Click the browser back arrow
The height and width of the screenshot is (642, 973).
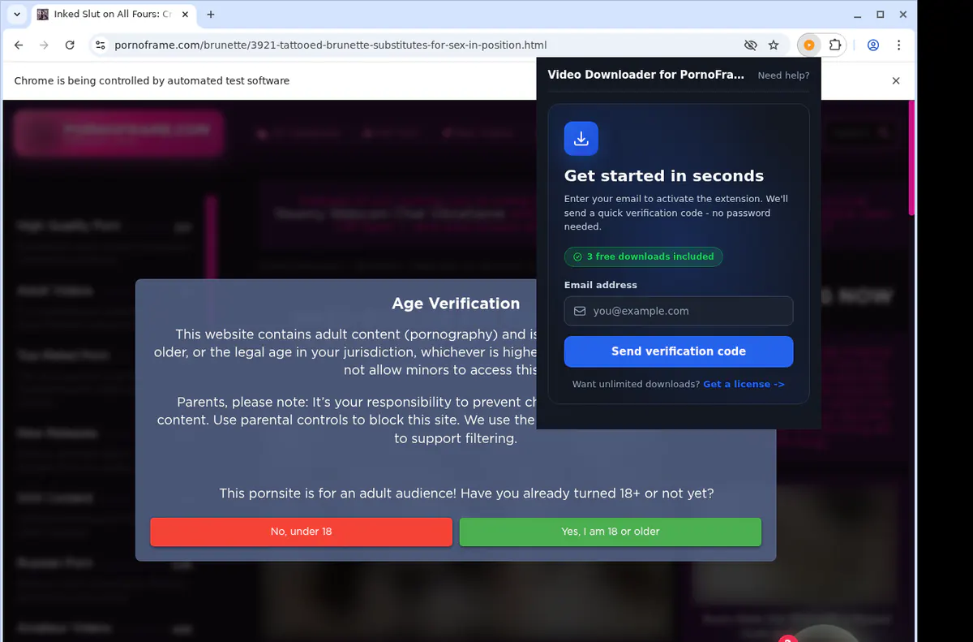(19, 45)
